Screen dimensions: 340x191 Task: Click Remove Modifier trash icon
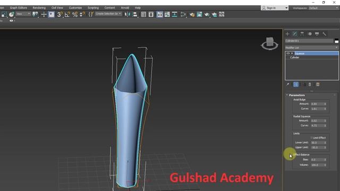coord(310,84)
